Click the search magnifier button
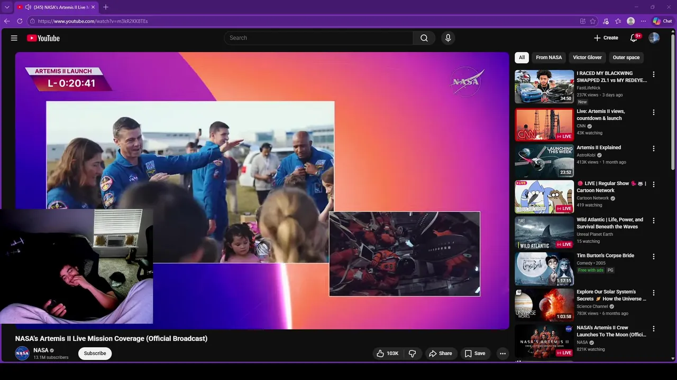The image size is (677, 380). click(x=424, y=38)
